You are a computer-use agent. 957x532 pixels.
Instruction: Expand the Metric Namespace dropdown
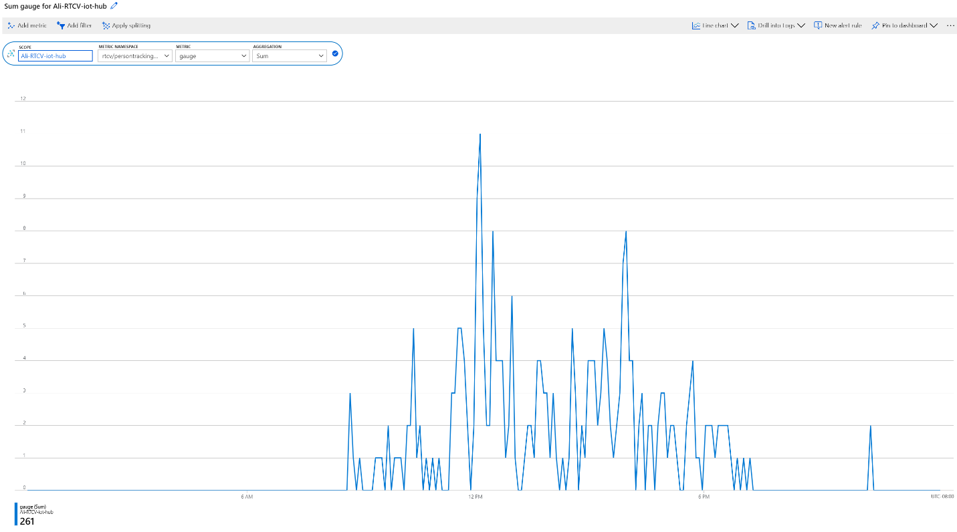pos(136,56)
